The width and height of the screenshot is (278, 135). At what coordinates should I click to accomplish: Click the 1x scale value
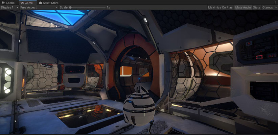(x=108, y=7)
